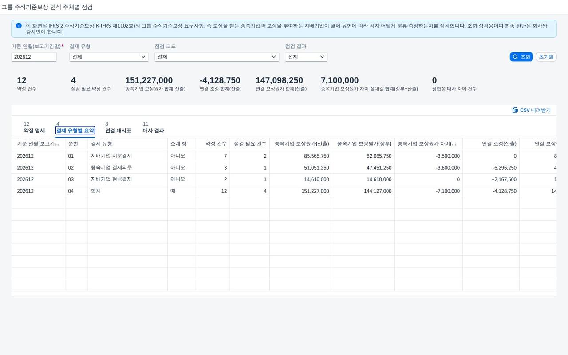The width and height of the screenshot is (568, 355).
Task: Click the 초기화 reset button
Action: click(546, 57)
